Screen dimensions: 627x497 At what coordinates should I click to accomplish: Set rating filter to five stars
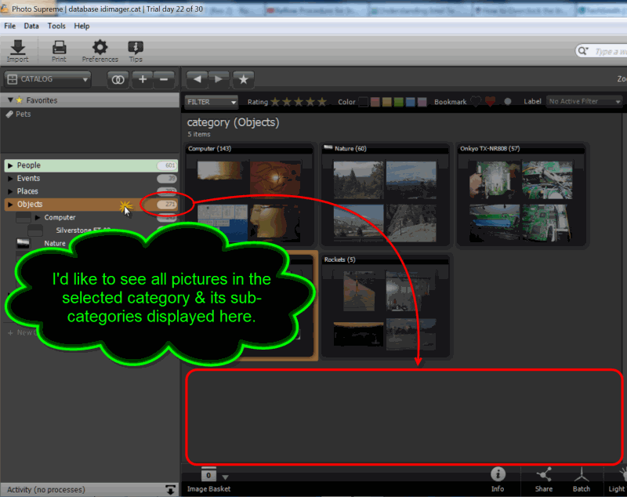pyautogui.click(x=322, y=102)
